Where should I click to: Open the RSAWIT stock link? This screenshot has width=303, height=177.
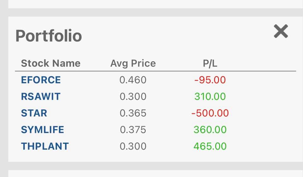[x=41, y=96]
